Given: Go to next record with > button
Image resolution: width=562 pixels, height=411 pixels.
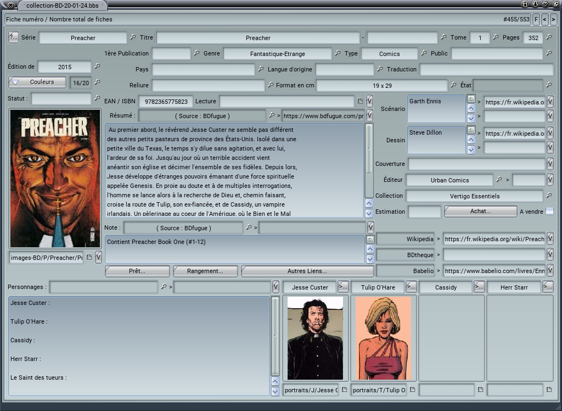Looking at the screenshot, I should (x=554, y=19).
